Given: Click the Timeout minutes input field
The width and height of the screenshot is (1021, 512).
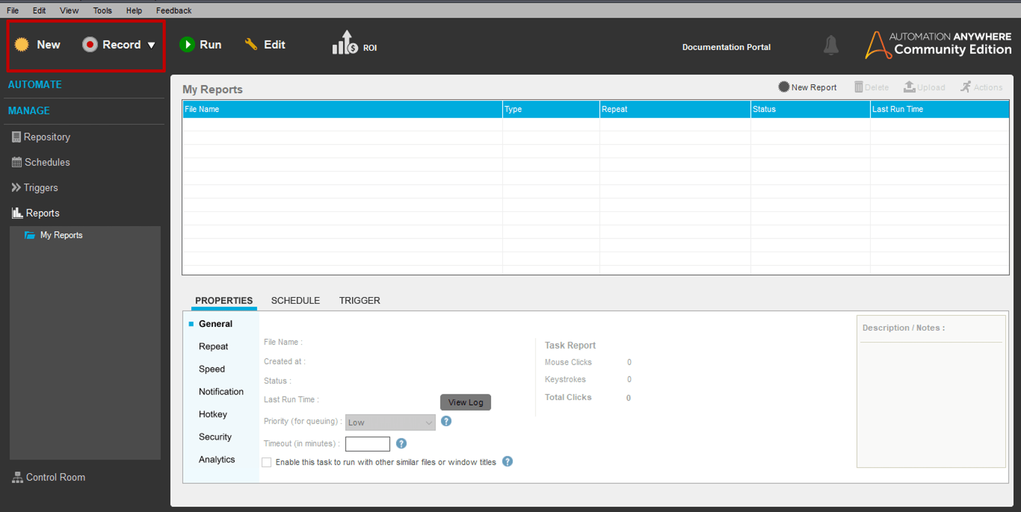Looking at the screenshot, I should [x=367, y=444].
